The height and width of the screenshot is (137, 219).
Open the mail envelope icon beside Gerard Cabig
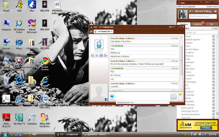(216, 11)
